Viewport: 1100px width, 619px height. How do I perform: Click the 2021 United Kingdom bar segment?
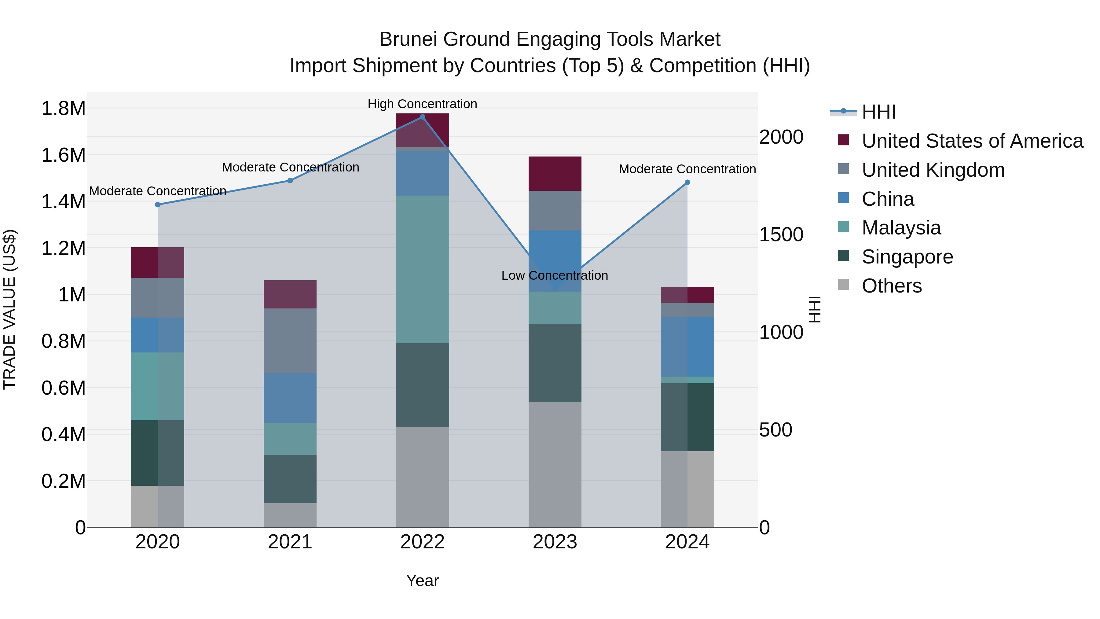coord(290,341)
